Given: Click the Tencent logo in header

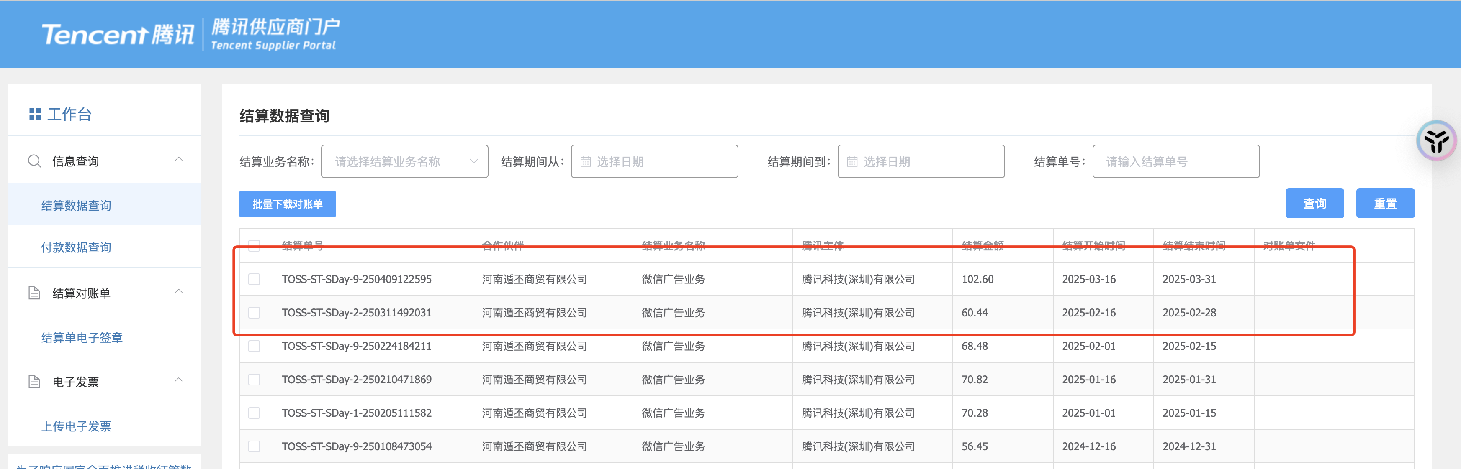Looking at the screenshot, I should tap(118, 34).
